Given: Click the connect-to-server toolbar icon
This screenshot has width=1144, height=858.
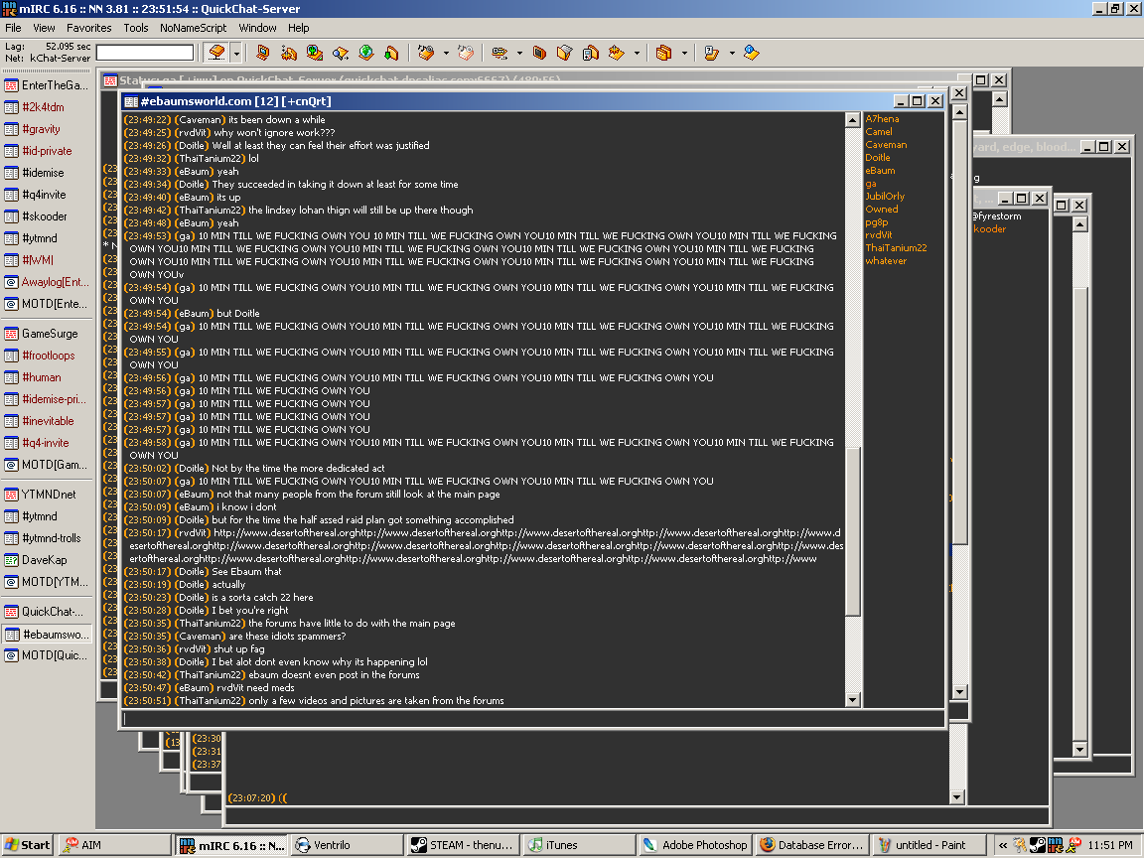Looking at the screenshot, I should coord(215,53).
